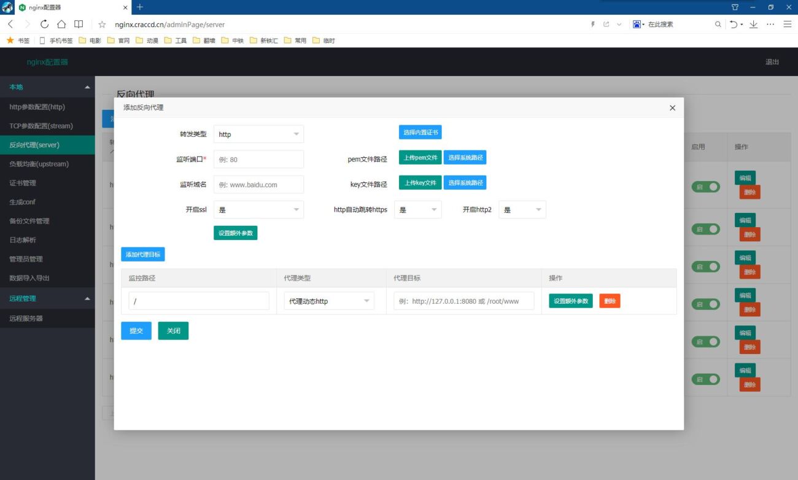
Task: Open the 开启ssl dropdown
Action: point(258,209)
